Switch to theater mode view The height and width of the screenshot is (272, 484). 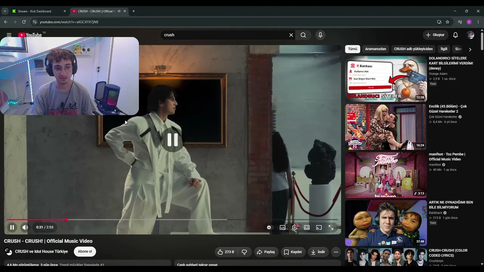click(x=307, y=227)
